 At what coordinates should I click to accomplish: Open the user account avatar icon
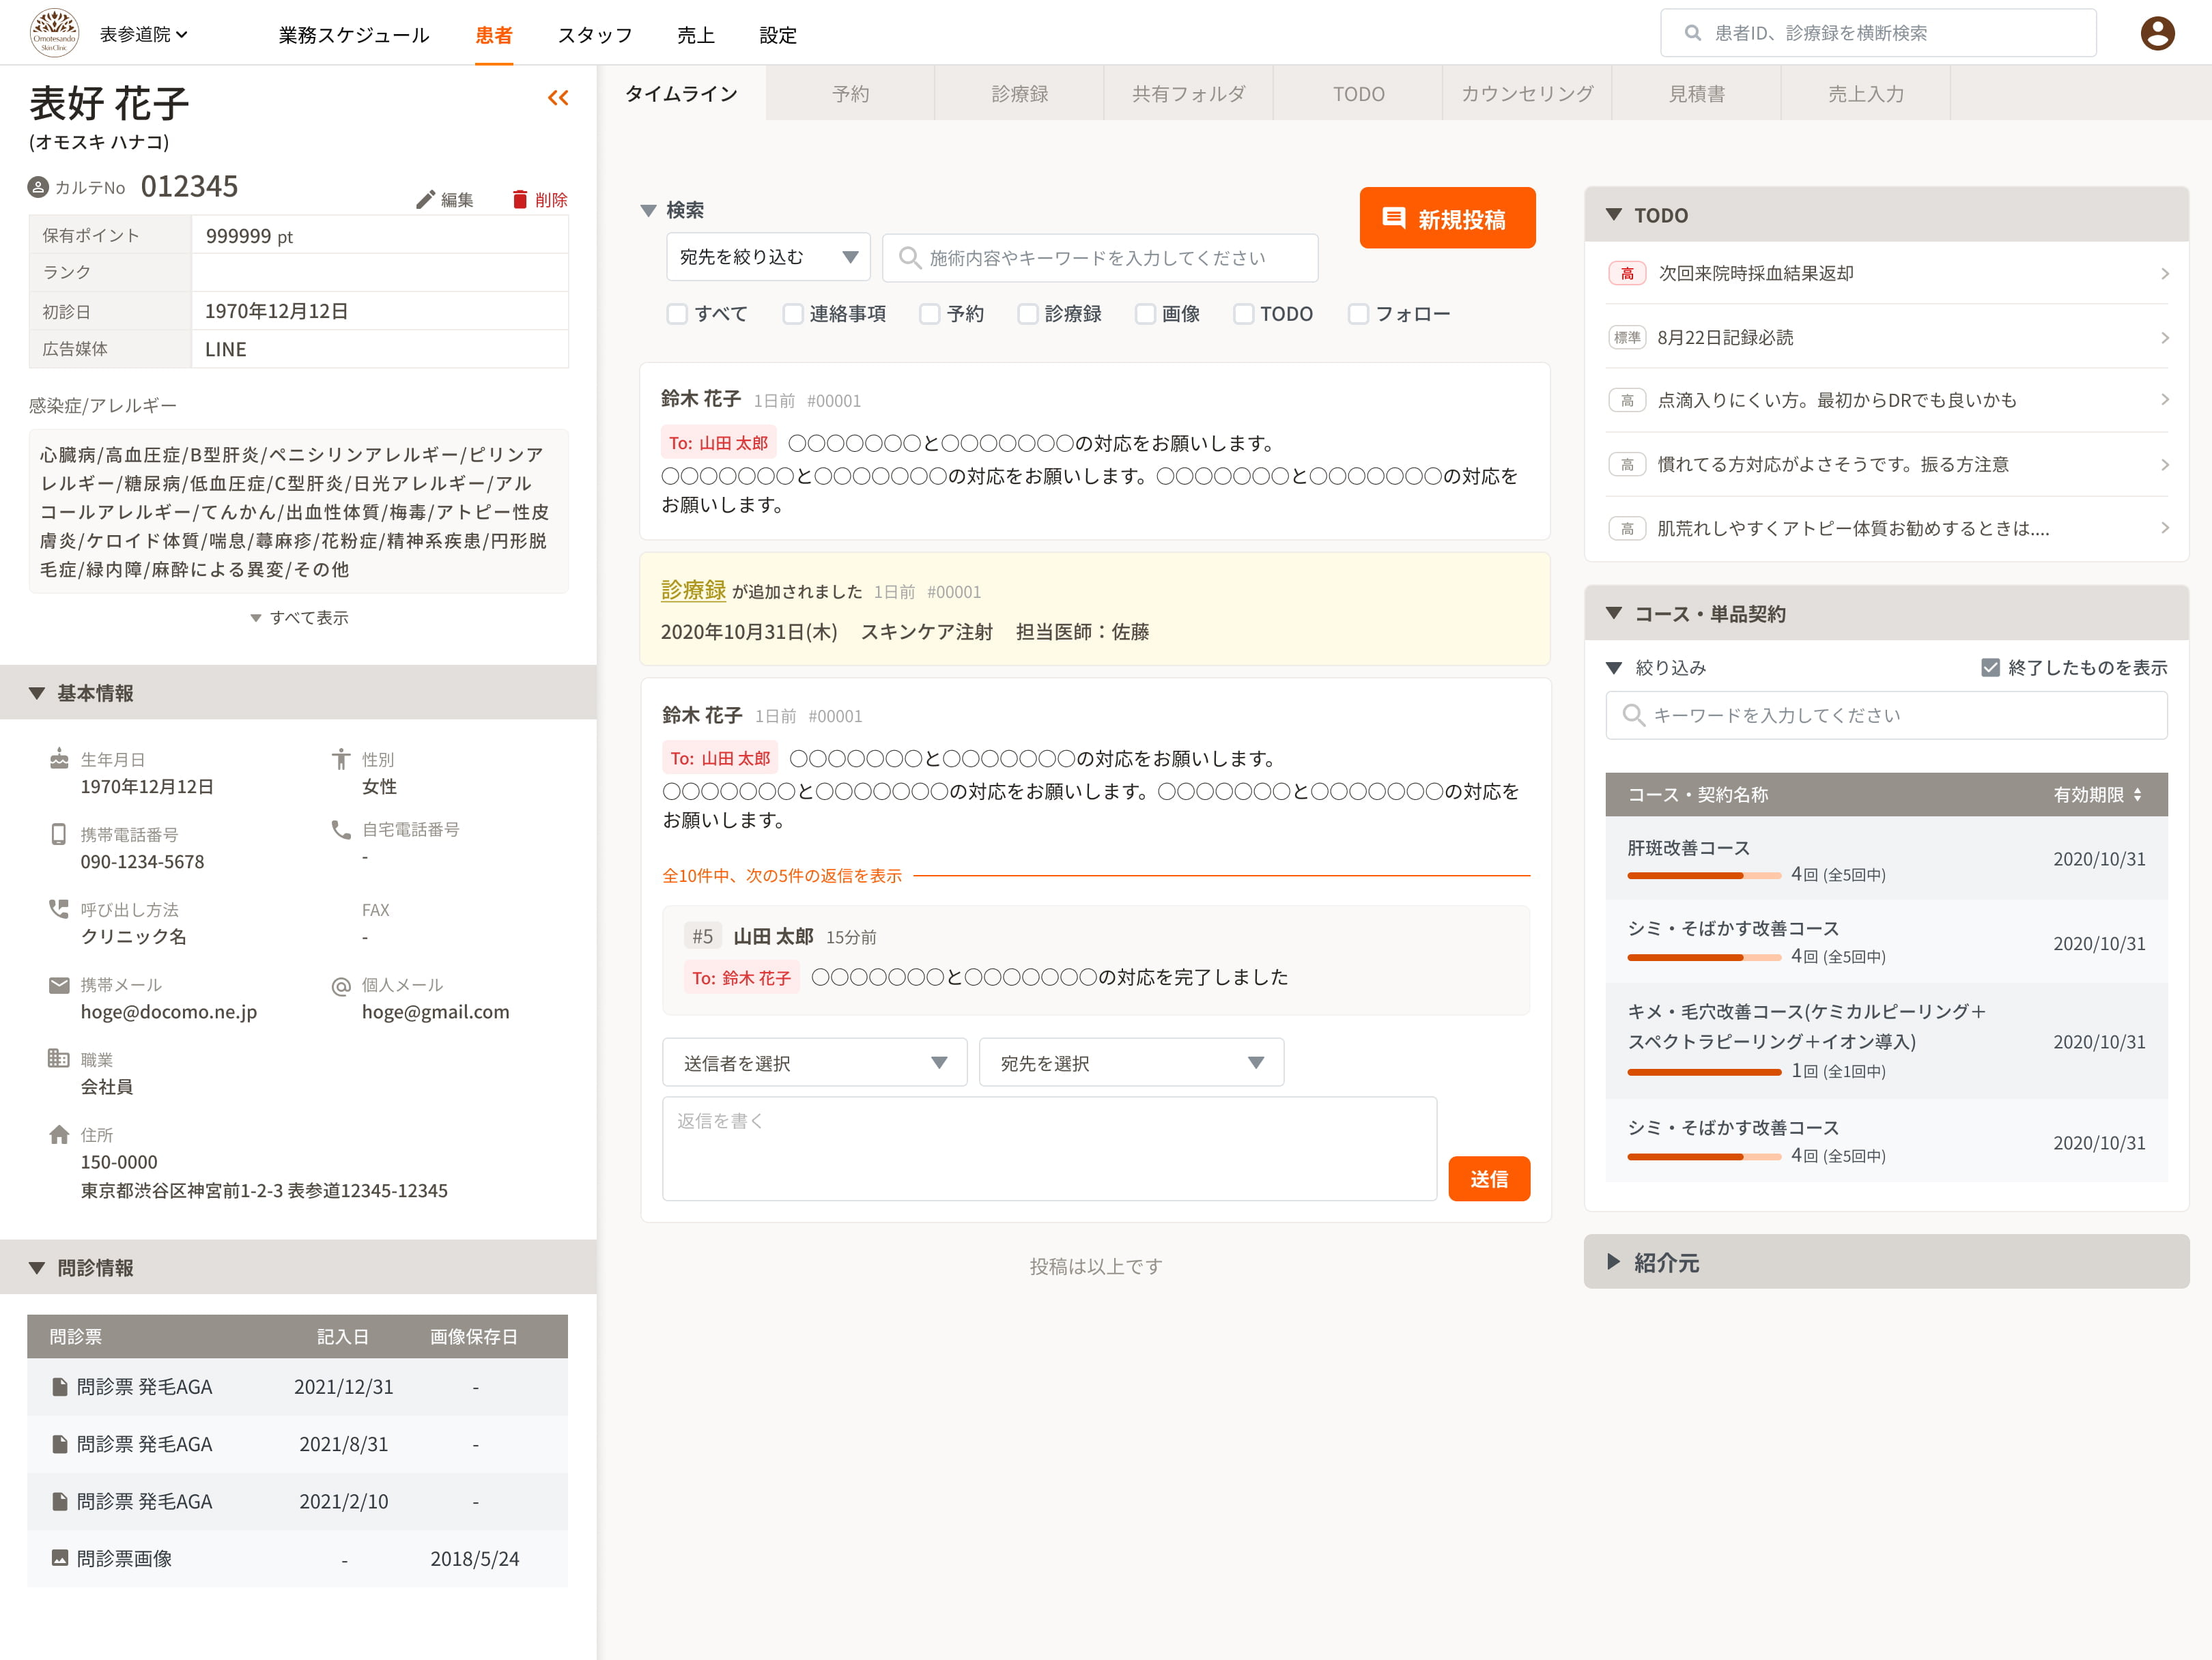point(2157,33)
